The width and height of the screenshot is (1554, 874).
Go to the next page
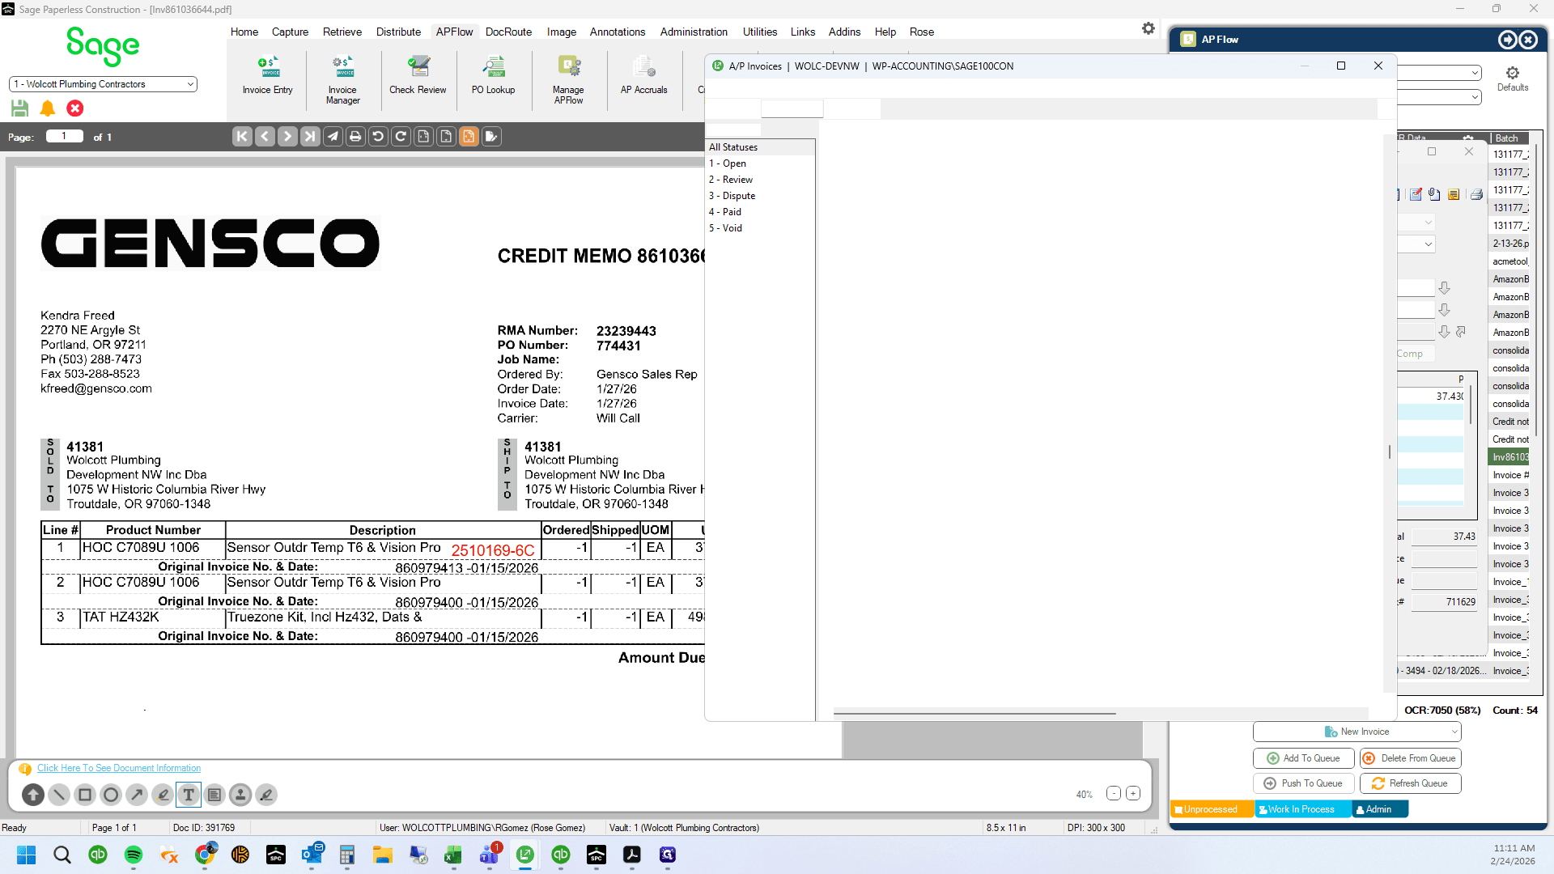[x=287, y=137]
